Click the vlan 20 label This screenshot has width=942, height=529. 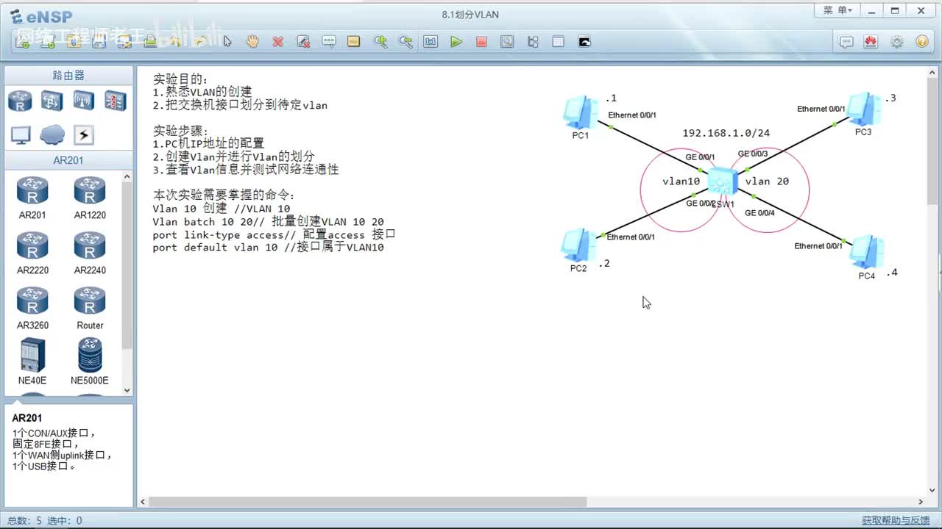[x=767, y=181]
